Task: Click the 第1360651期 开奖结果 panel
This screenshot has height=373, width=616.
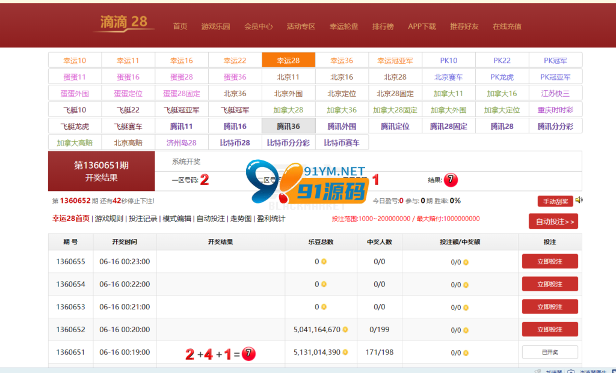Action: tap(101, 171)
